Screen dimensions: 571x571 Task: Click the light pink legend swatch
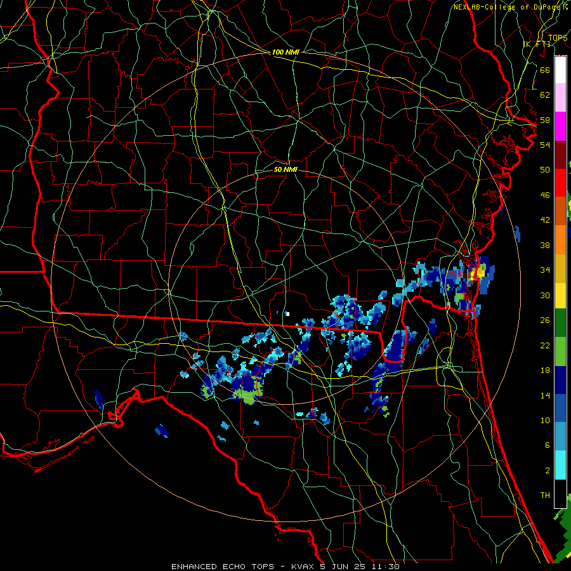pos(560,98)
